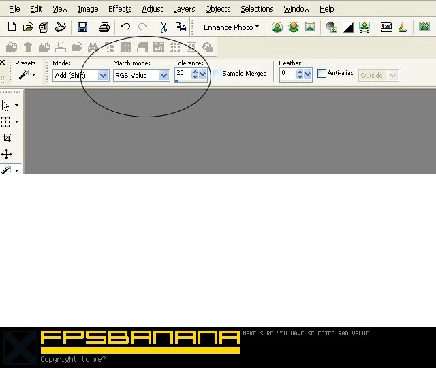Click the Open file folder icon
The image size is (436, 368).
pyautogui.click(x=28, y=27)
